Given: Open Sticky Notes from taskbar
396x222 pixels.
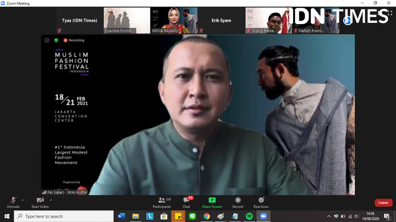Looking at the screenshot, I should (x=178, y=216).
